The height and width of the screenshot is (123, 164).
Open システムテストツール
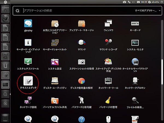point(28,64)
